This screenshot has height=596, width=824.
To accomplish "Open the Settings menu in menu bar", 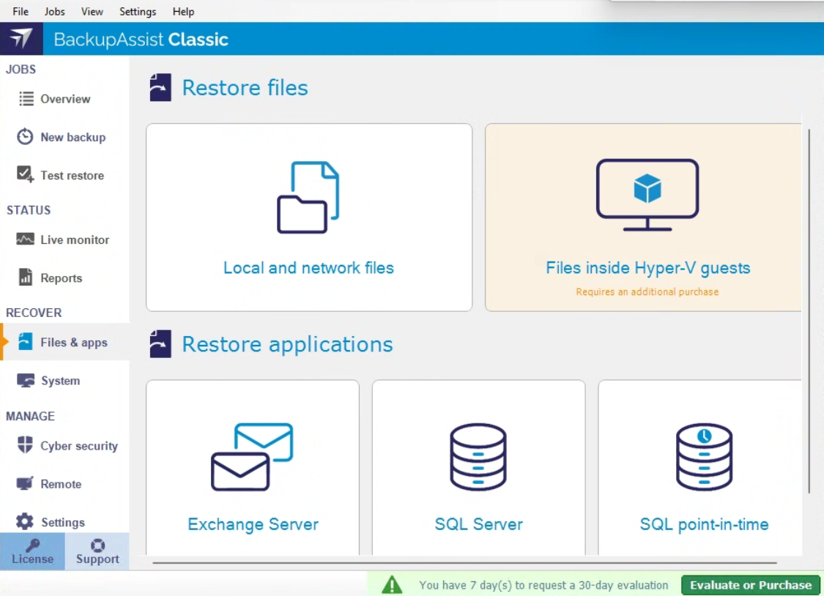I will click(138, 12).
